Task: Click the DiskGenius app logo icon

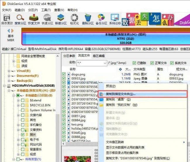Action: tap(4, 4)
